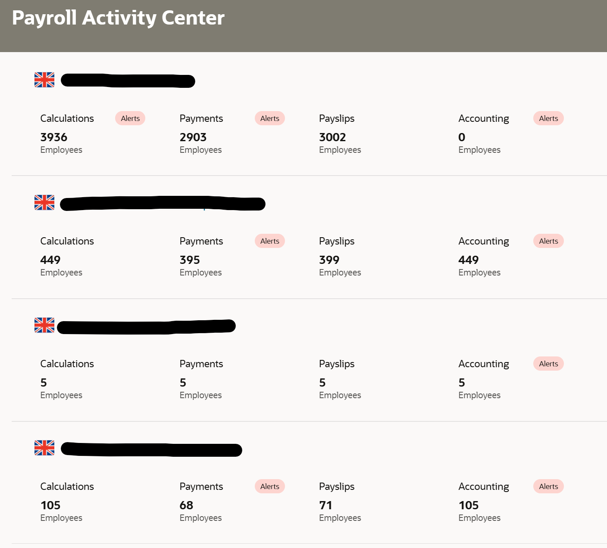Open Alerts for Accounting in the first payroll
Viewport: 607px width, 548px height.
548,118
